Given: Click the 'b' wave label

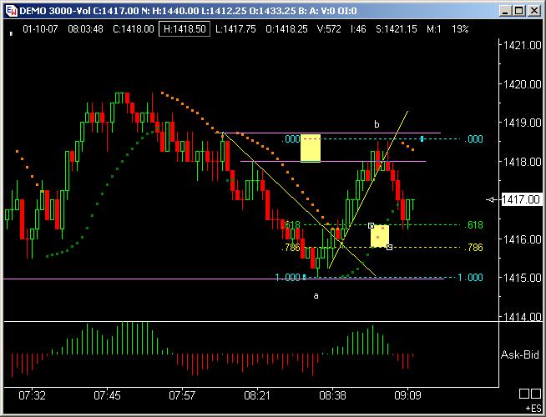Looking at the screenshot, I should 377,124.
